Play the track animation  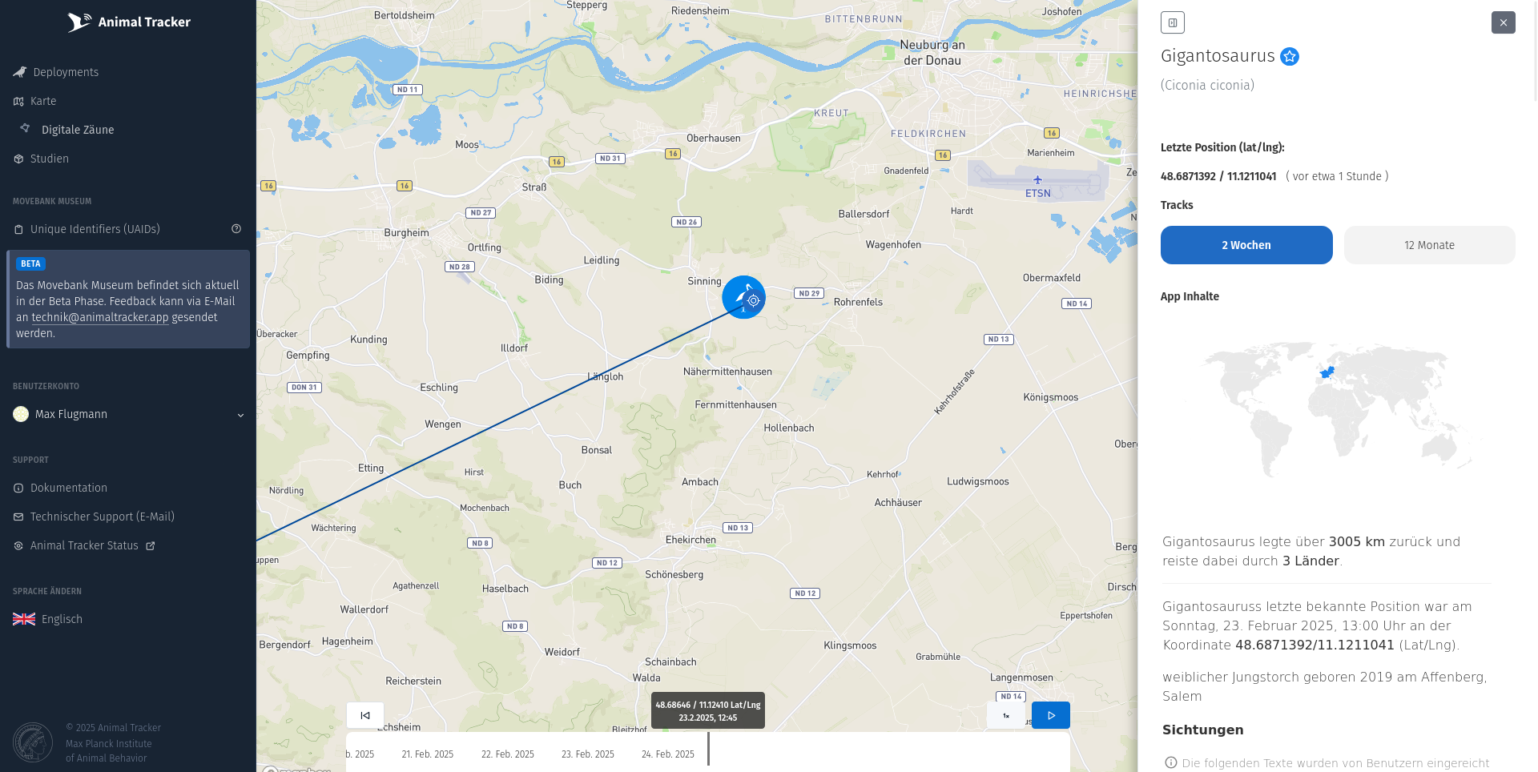point(1050,715)
